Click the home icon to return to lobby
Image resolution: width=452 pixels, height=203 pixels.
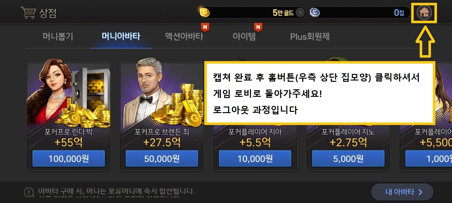(424, 13)
